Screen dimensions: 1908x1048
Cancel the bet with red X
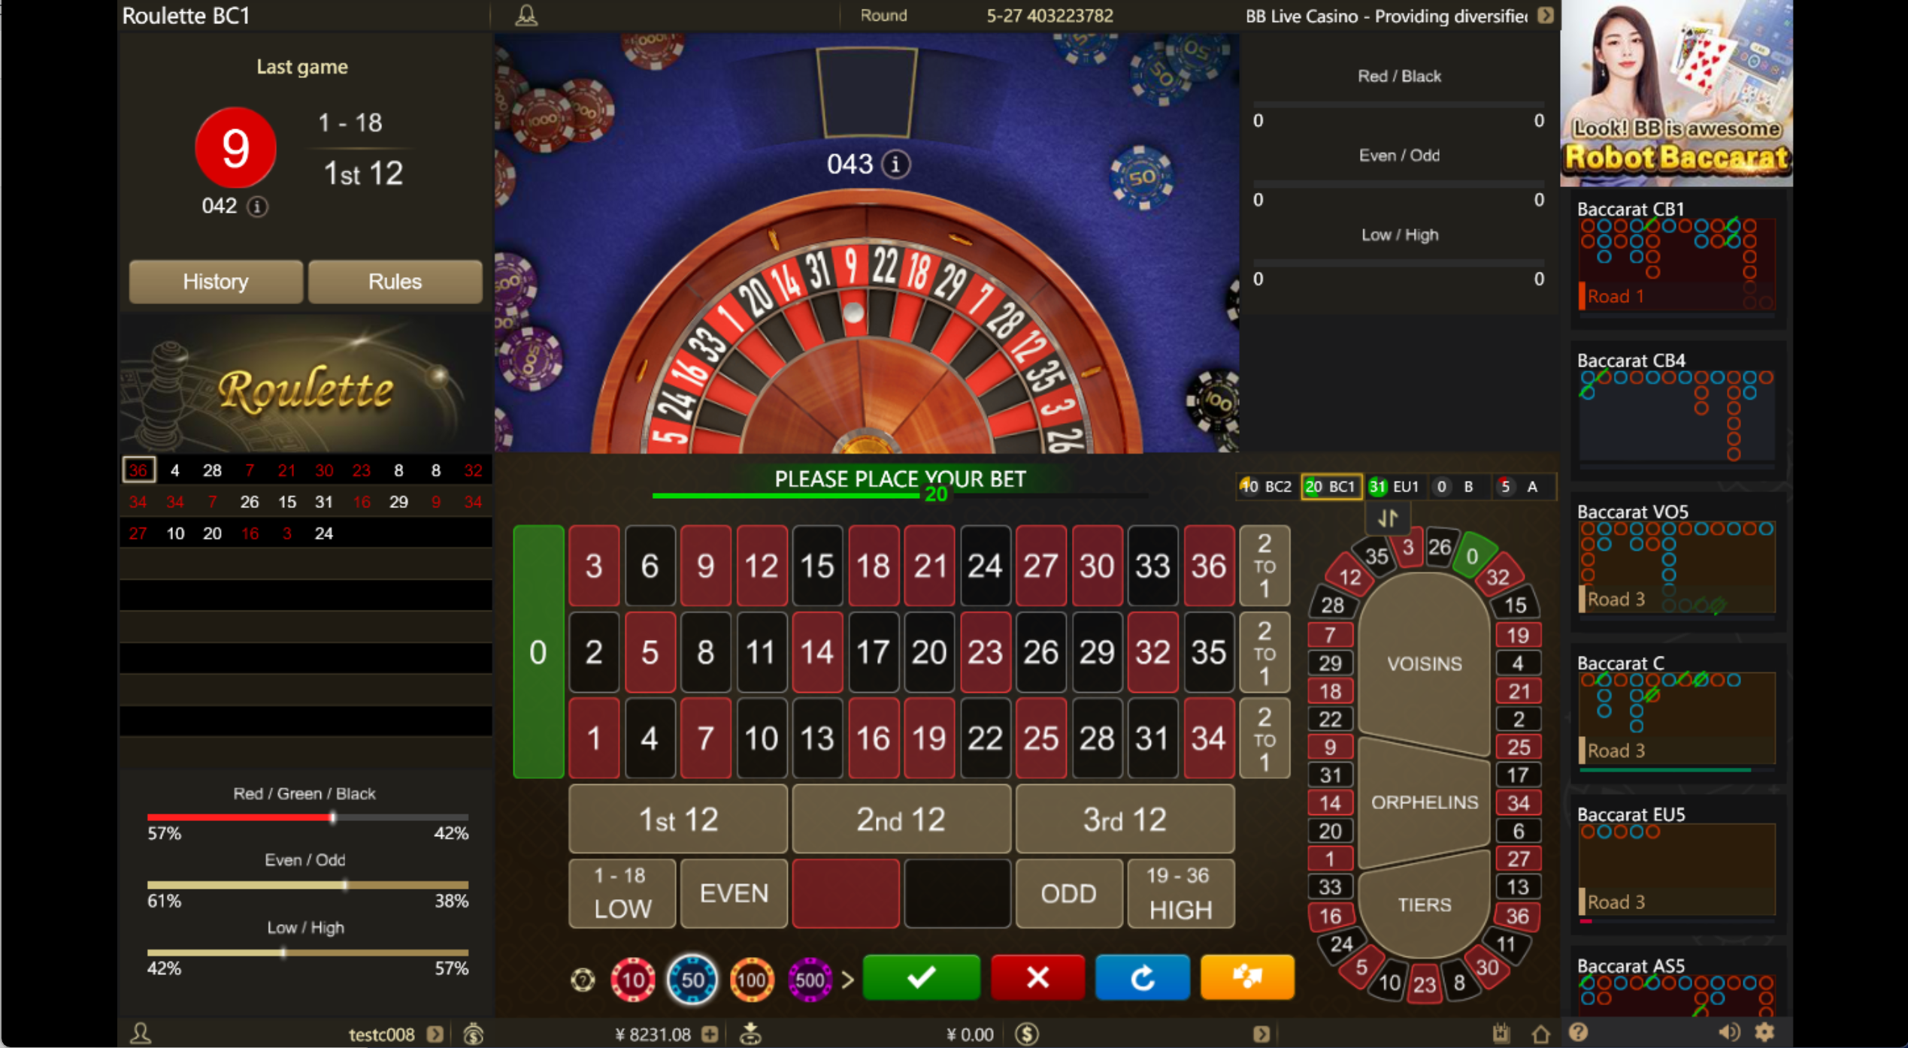pos(1037,977)
